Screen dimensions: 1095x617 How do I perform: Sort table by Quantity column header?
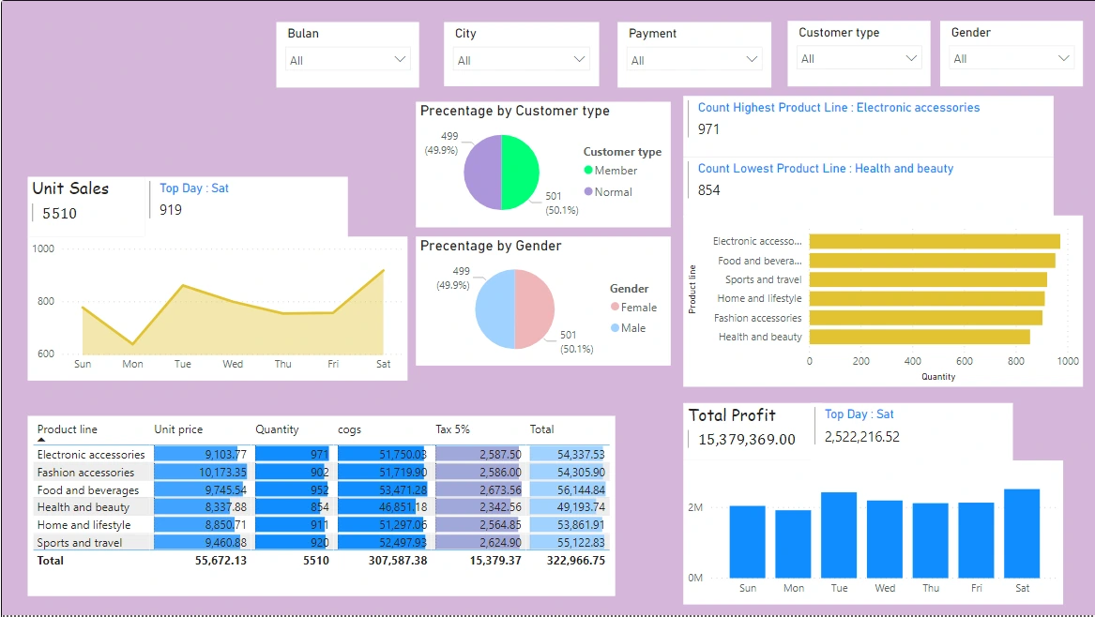click(x=277, y=429)
